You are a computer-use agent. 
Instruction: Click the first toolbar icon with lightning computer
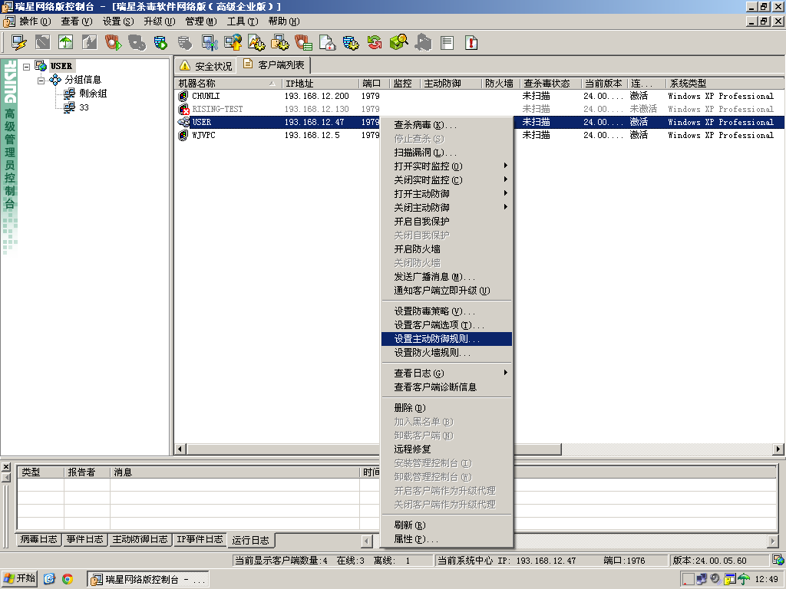pos(18,42)
